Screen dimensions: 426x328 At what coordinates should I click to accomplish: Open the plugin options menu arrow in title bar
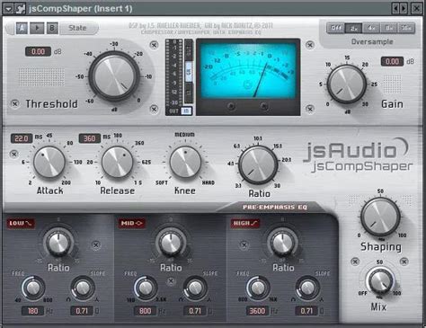(8, 8)
